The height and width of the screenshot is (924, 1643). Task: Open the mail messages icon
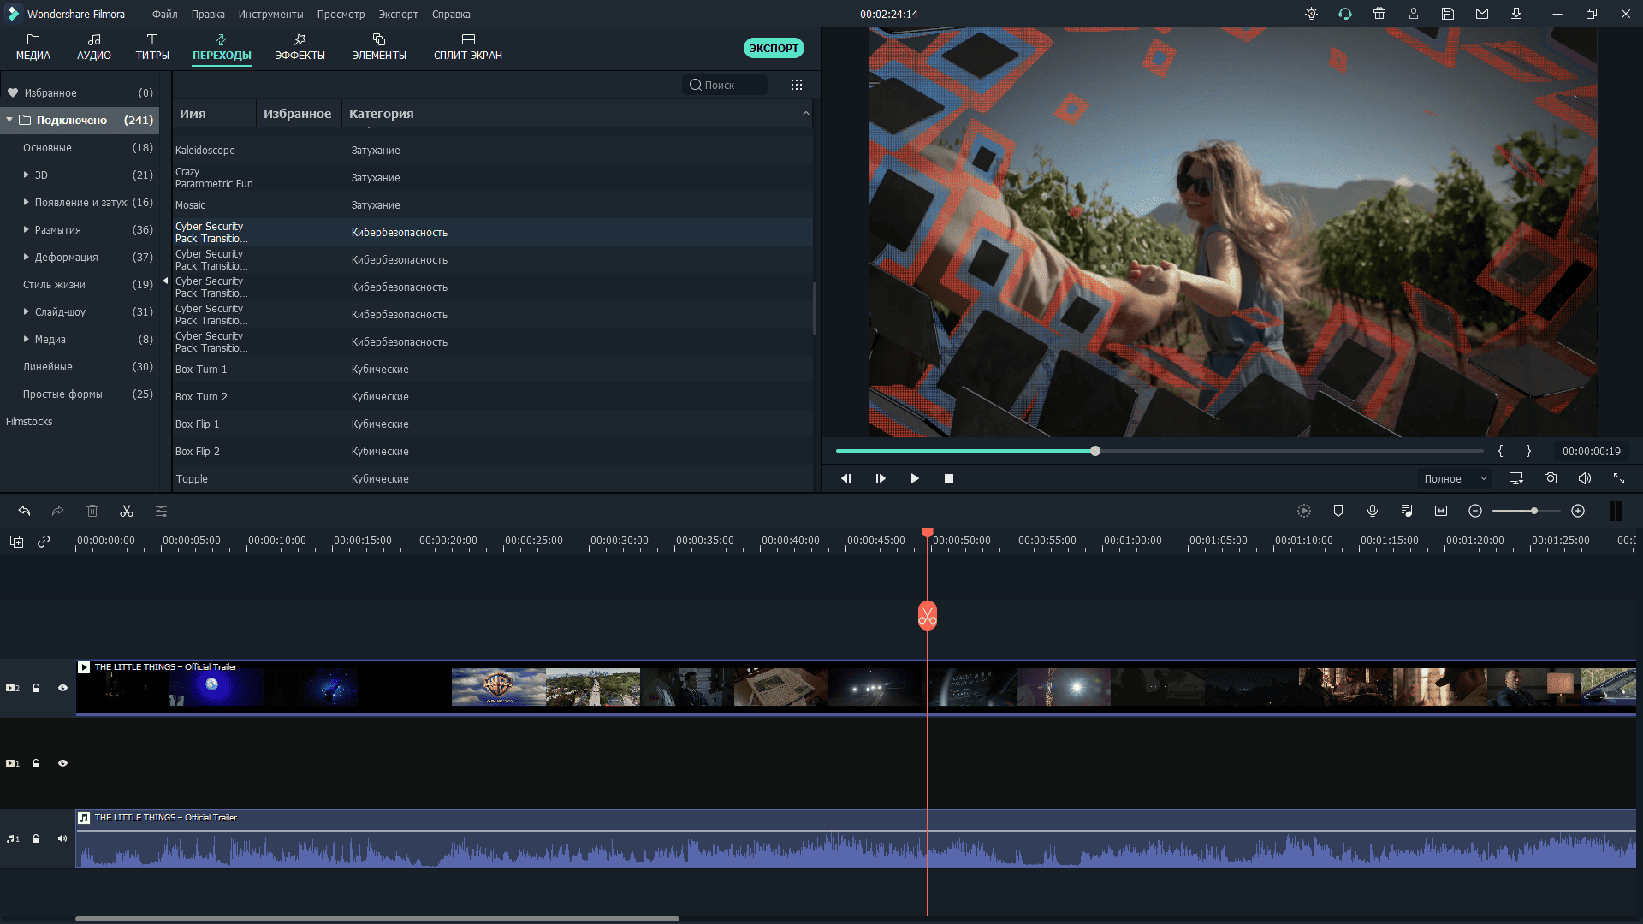1482,14
